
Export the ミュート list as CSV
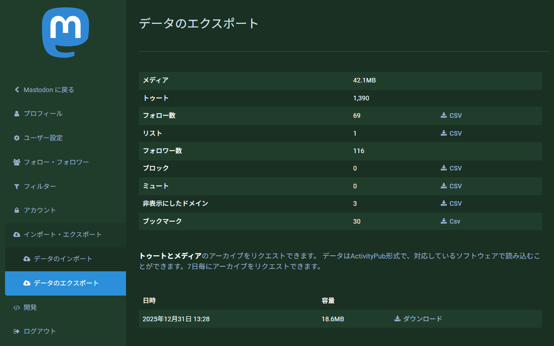pyautogui.click(x=451, y=186)
